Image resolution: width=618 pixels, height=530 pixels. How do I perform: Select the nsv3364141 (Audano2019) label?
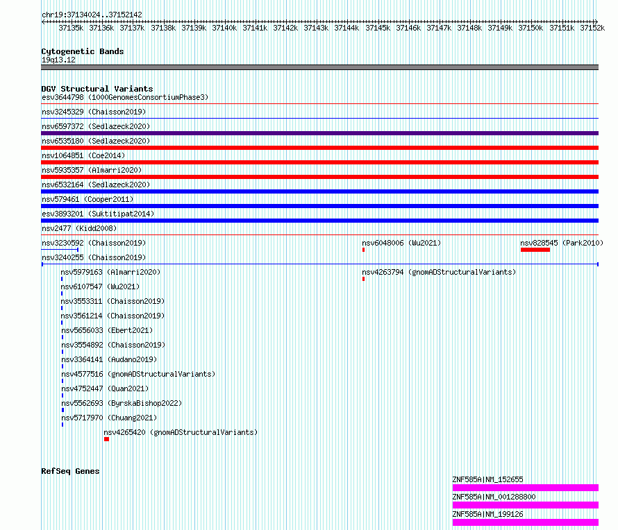pos(109,359)
